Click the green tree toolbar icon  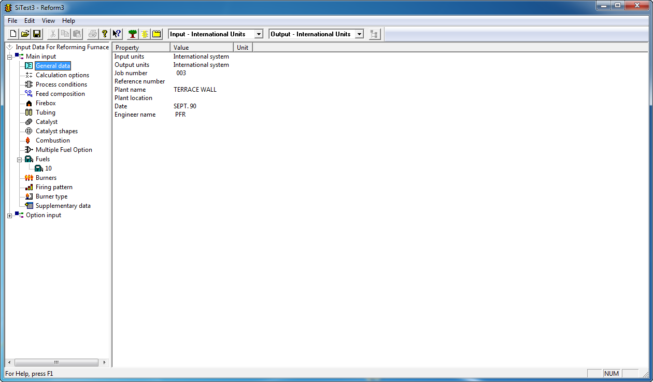133,34
